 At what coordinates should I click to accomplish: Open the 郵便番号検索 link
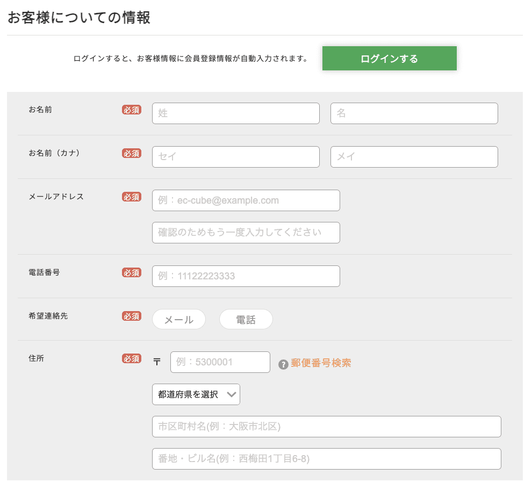click(x=321, y=363)
